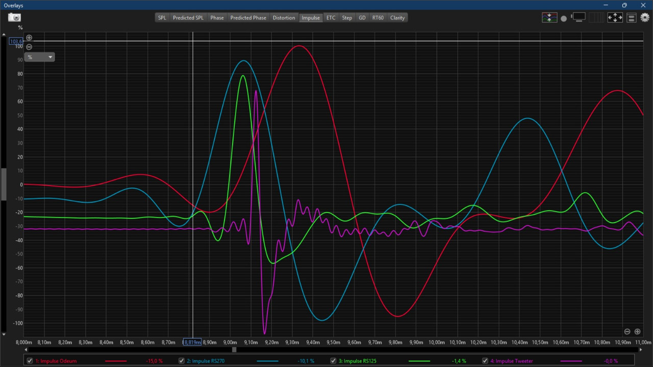Zoom out vertical axis minus icon
This screenshot has height=367, width=653.
(29, 47)
